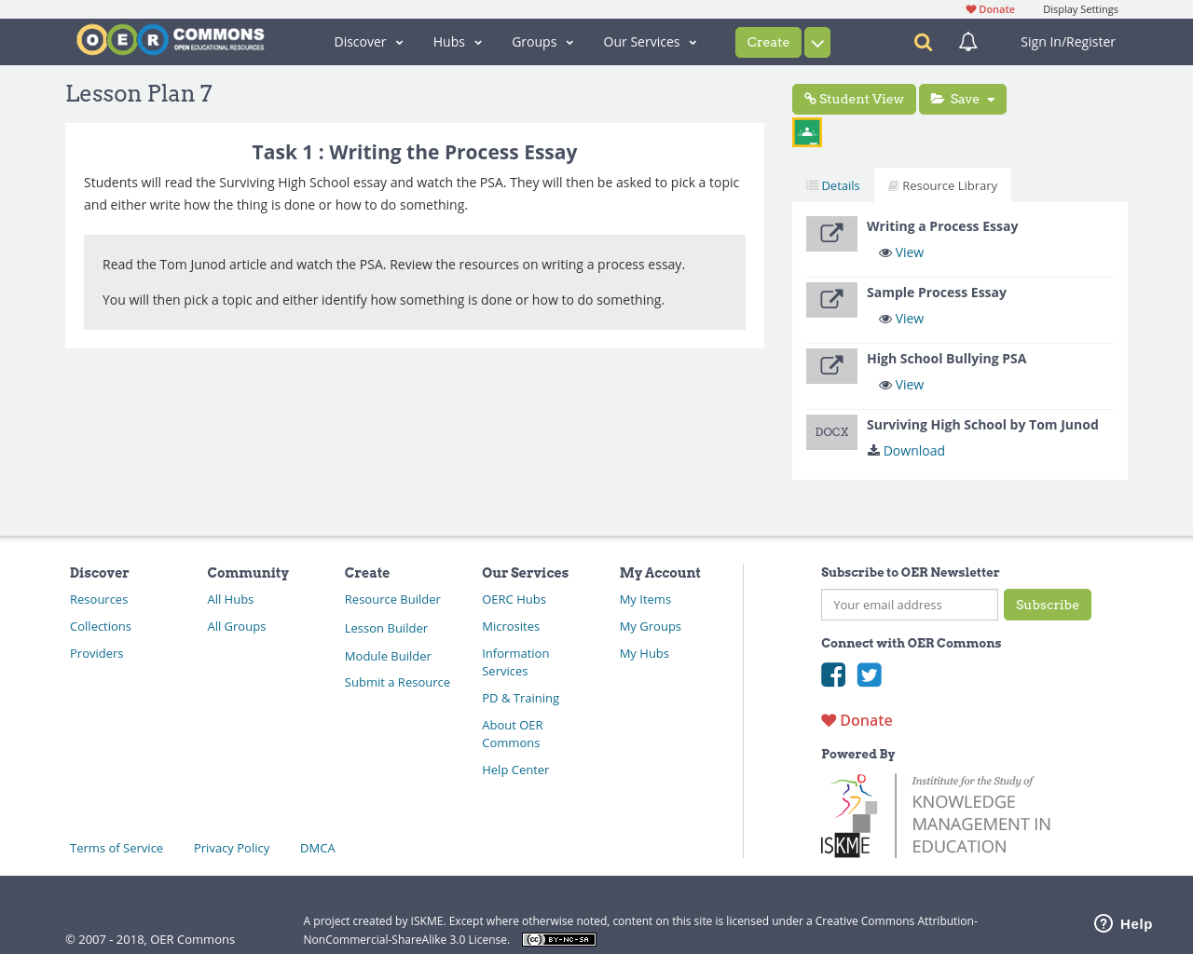Viewport: 1193px width, 954px height.
Task: Click the Student View button
Action: point(854,98)
